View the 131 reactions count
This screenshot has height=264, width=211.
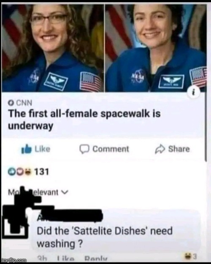(x=41, y=172)
